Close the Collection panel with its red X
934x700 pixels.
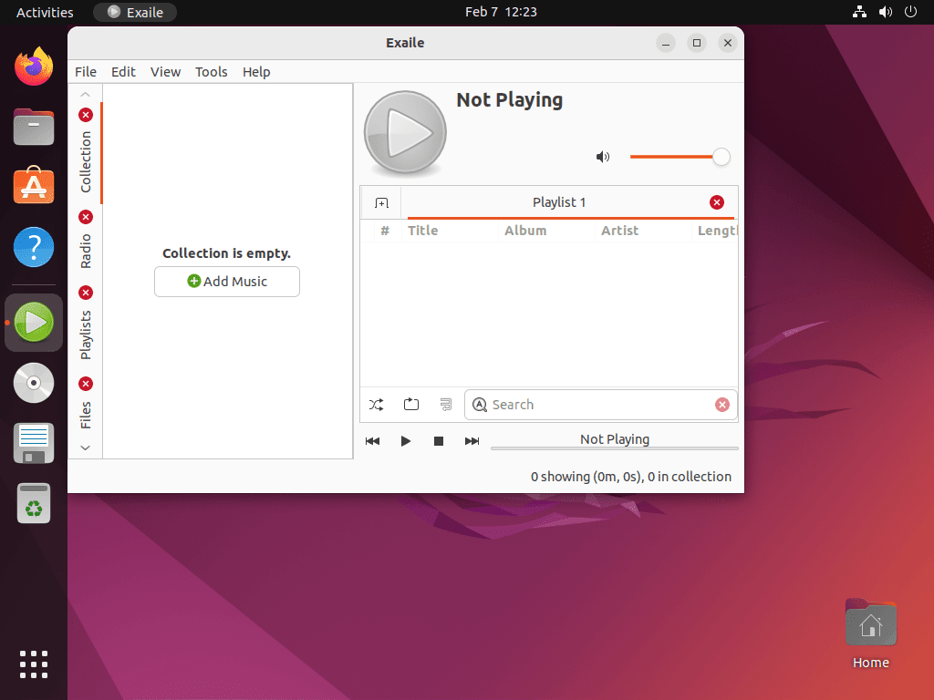[x=85, y=115]
